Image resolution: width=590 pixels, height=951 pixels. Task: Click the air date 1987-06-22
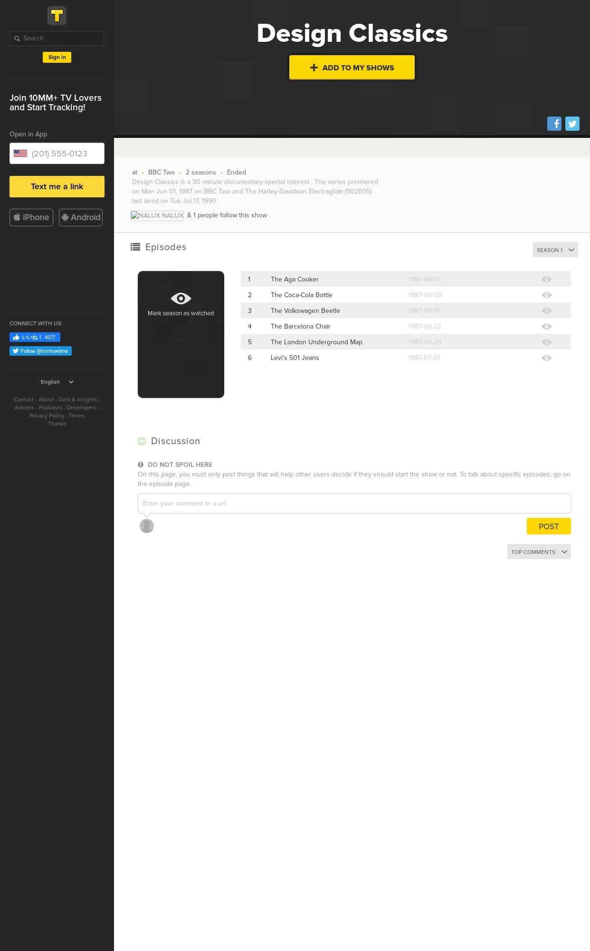pos(425,327)
